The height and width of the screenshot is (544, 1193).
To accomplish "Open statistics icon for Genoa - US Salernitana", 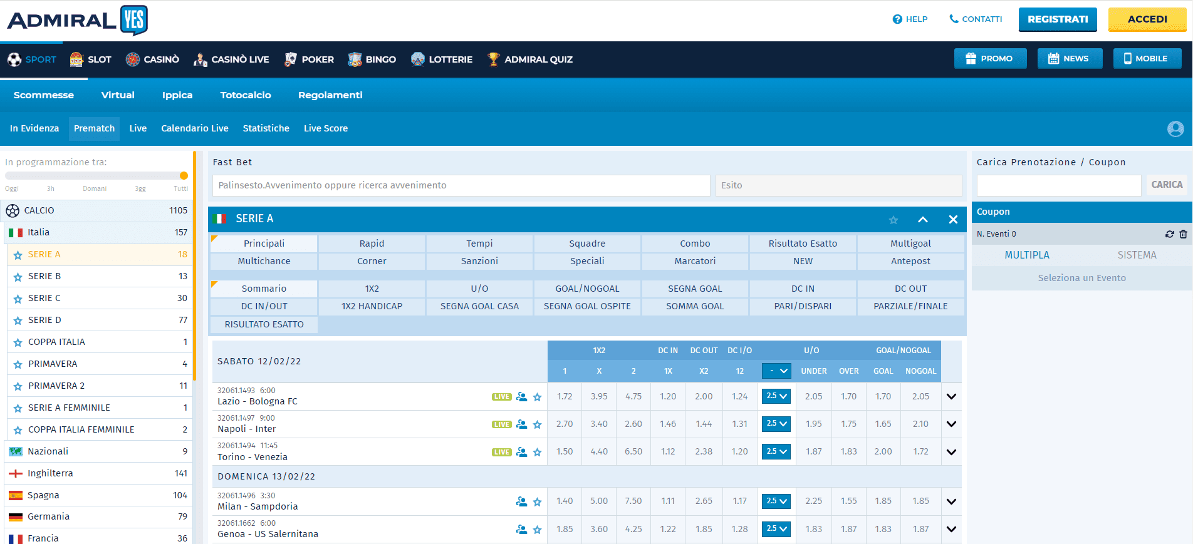I will pos(521,529).
